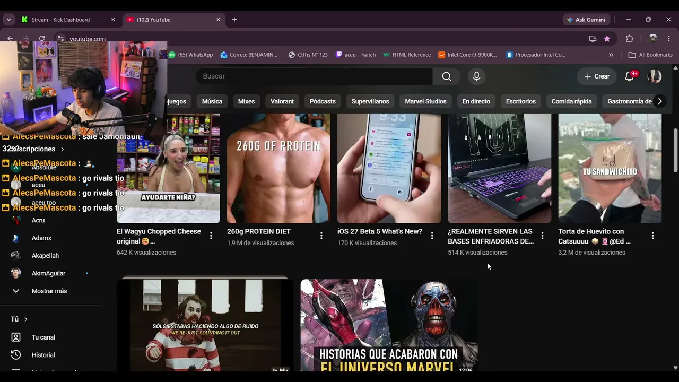The width and height of the screenshot is (679, 382).
Task: Select the En directo filter chip
Action: pyautogui.click(x=476, y=101)
